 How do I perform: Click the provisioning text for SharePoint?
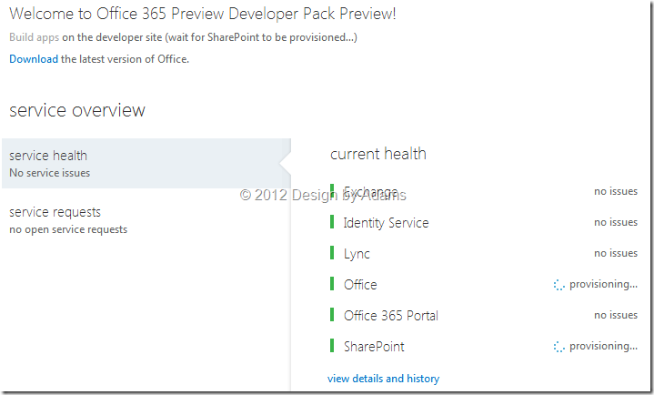point(604,346)
